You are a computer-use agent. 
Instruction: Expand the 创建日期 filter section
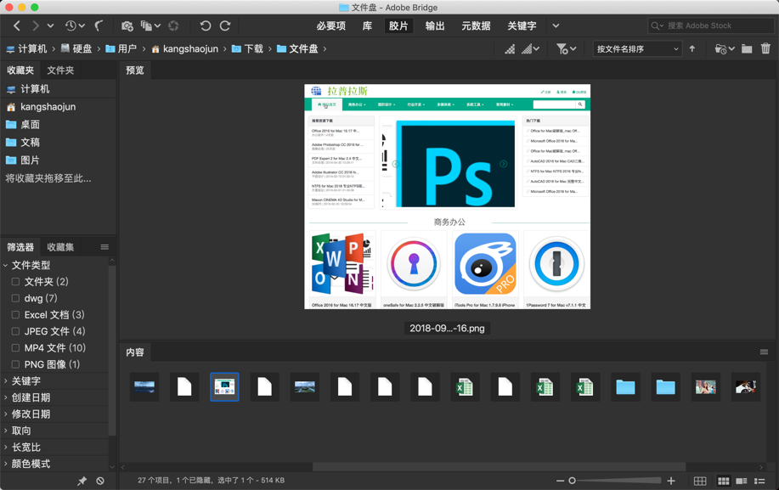coord(30,397)
